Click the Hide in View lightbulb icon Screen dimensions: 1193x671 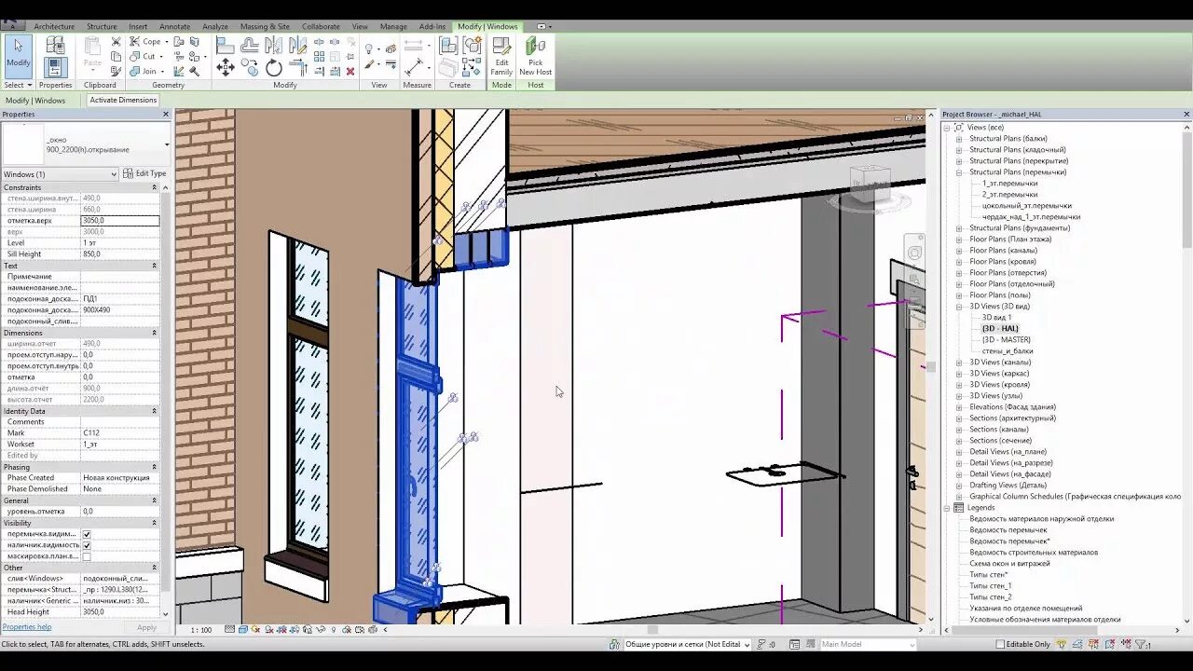point(370,49)
